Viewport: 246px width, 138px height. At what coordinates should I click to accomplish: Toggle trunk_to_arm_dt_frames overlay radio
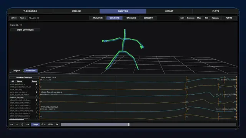37,95
